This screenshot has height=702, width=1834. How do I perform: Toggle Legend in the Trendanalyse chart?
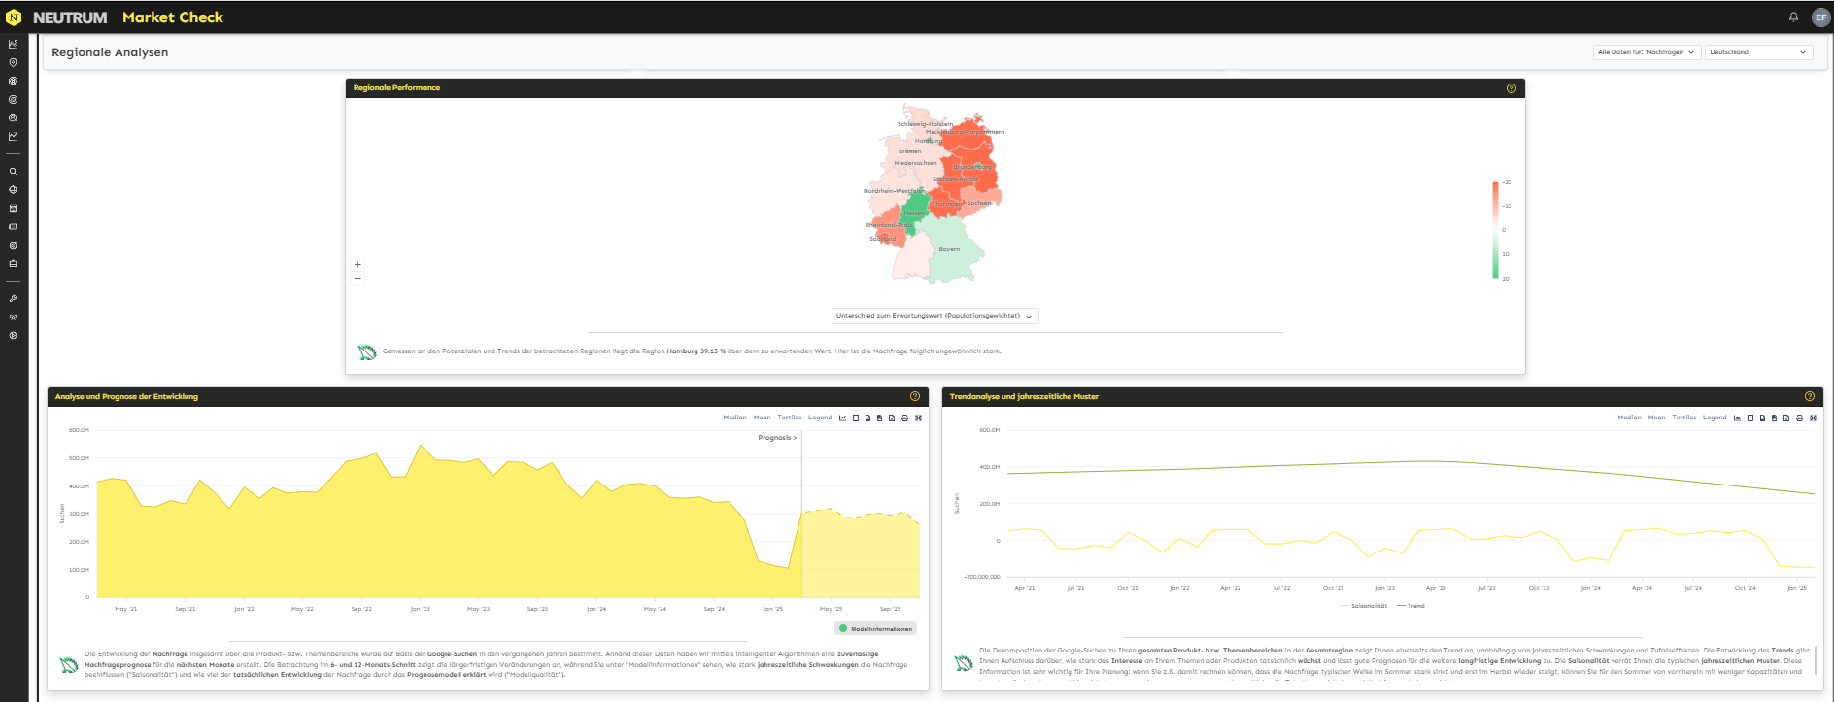pyautogui.click(x=1715, y=418)
